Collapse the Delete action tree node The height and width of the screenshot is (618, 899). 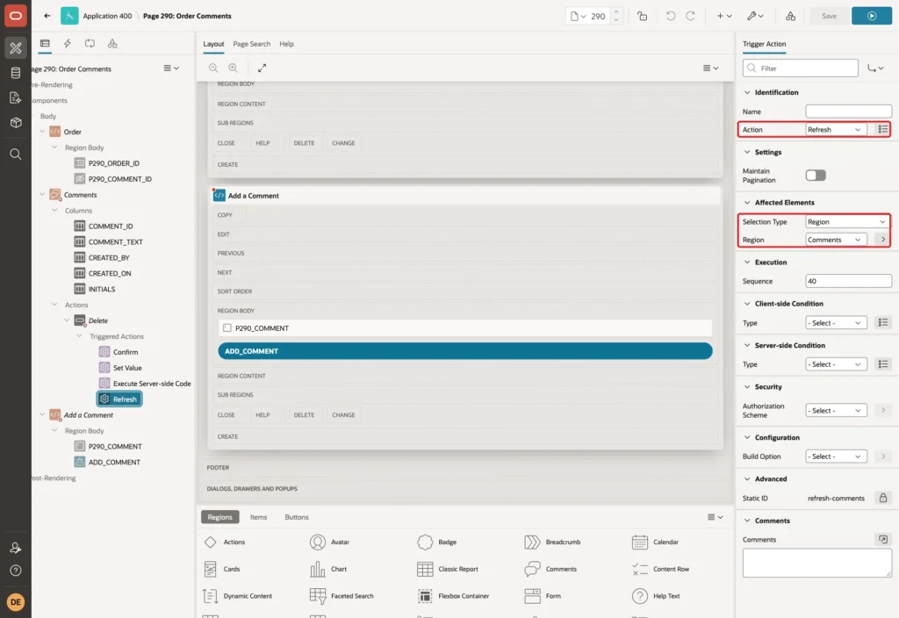point(67,320)
